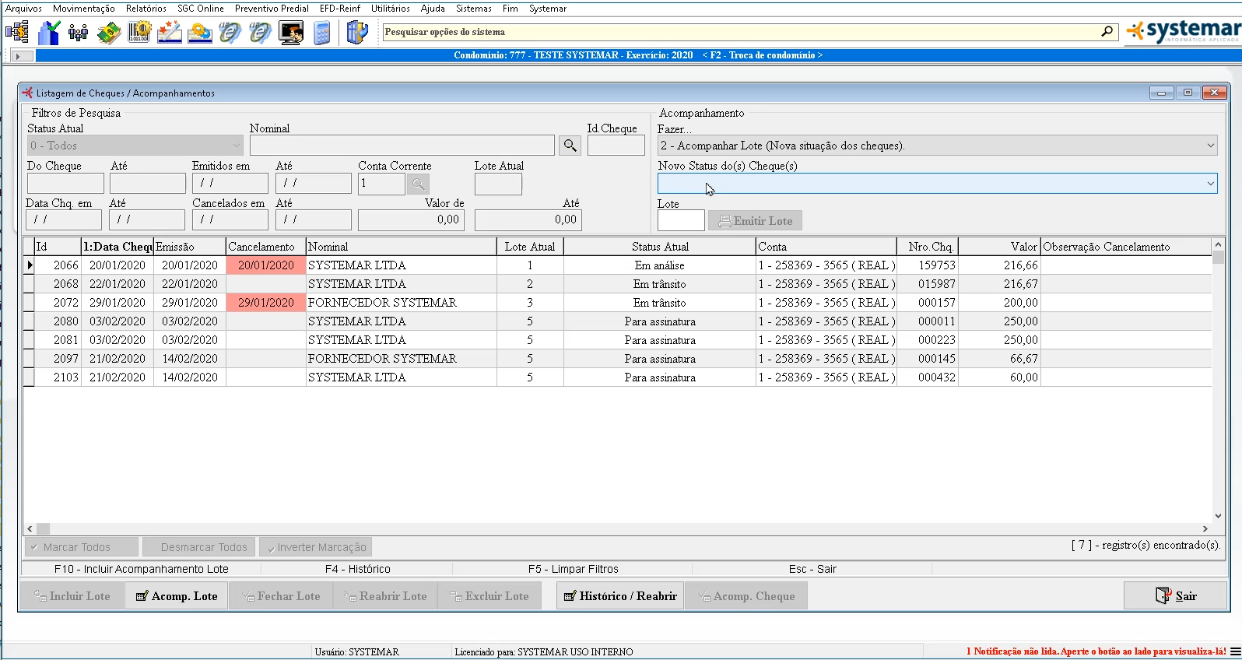Image resolution: width=1242 pixels, height=660 pixels.
Task: Click the Lote Atual column header
Action: click(x=530, y=247)
